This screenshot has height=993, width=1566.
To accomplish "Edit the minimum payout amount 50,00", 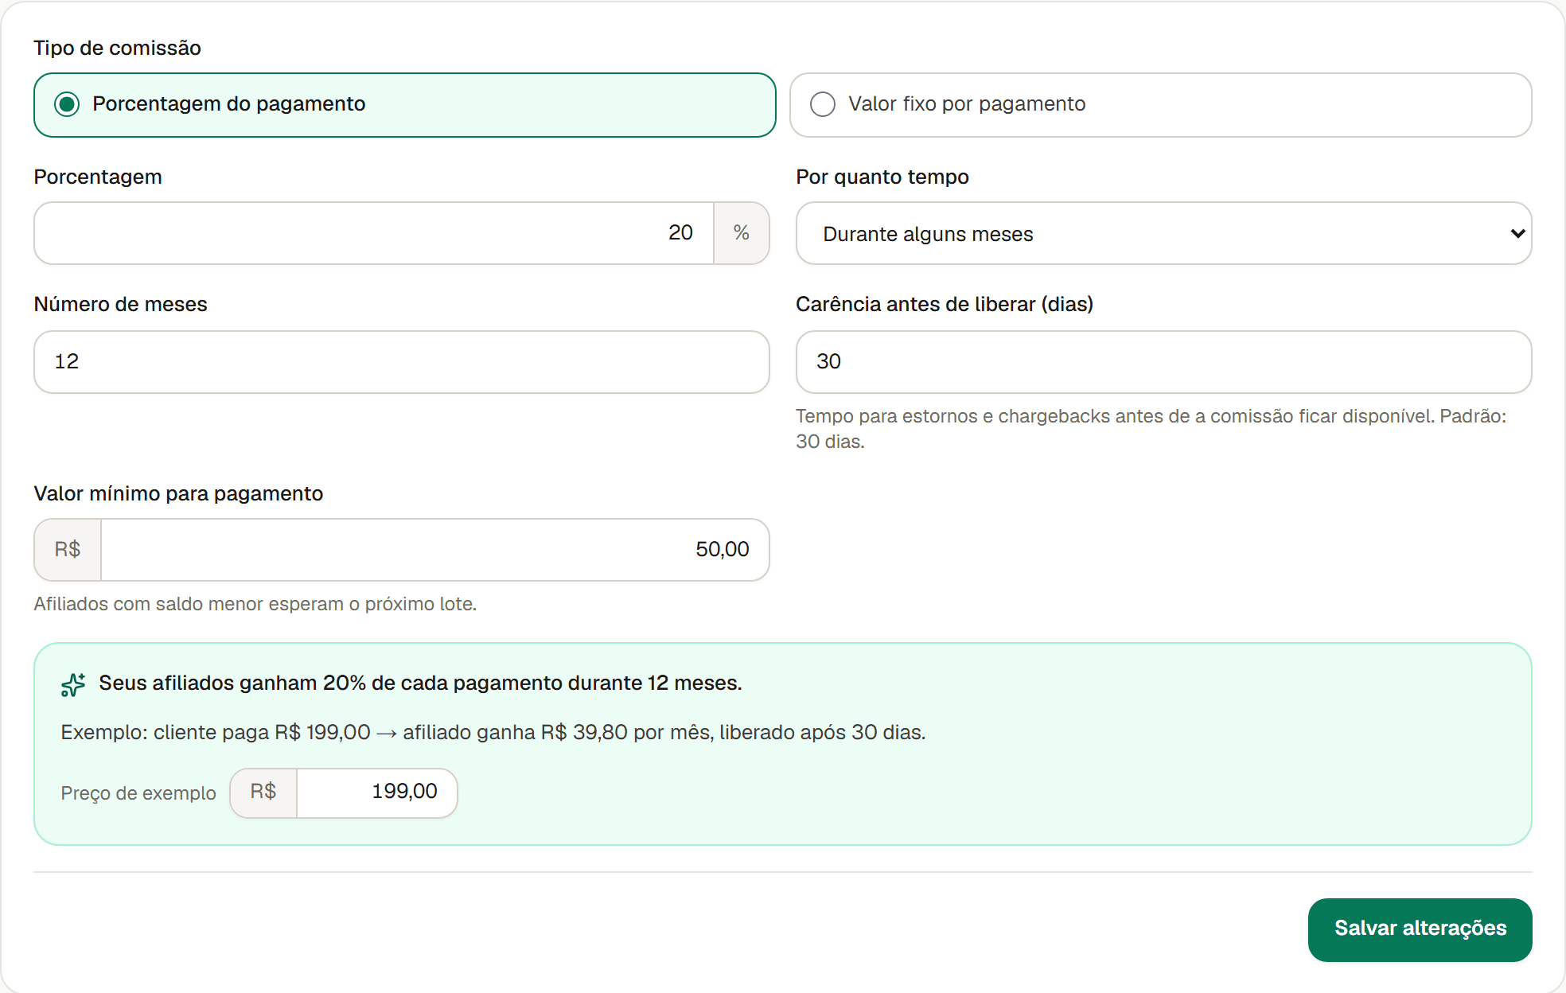I will (434, 550).
